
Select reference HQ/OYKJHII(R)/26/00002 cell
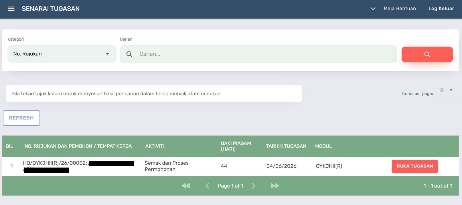point(78,166)
